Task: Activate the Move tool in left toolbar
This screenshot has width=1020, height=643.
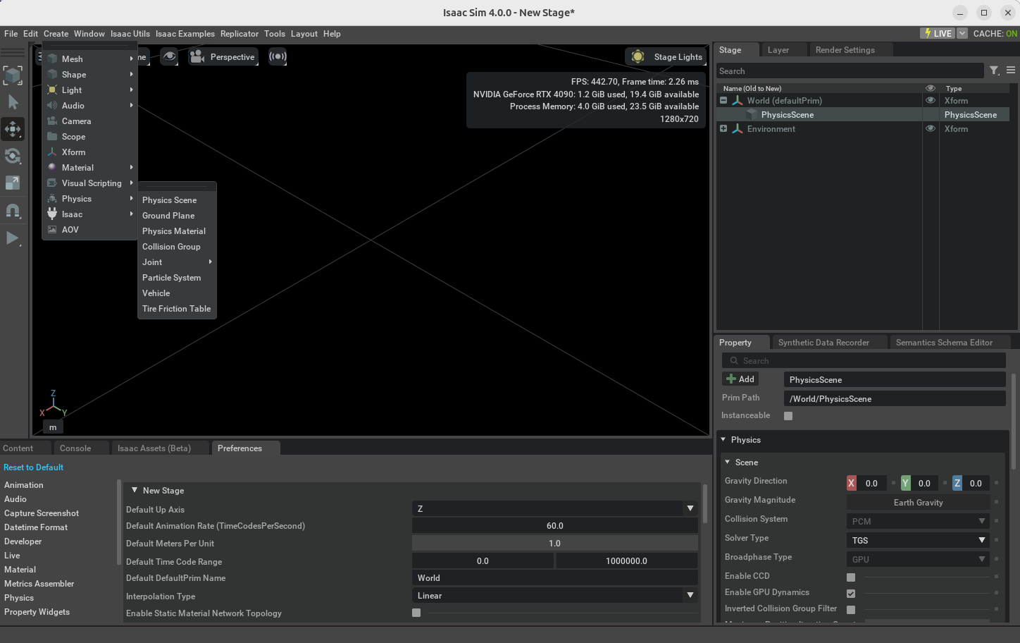Action: [x=13, y=129]
